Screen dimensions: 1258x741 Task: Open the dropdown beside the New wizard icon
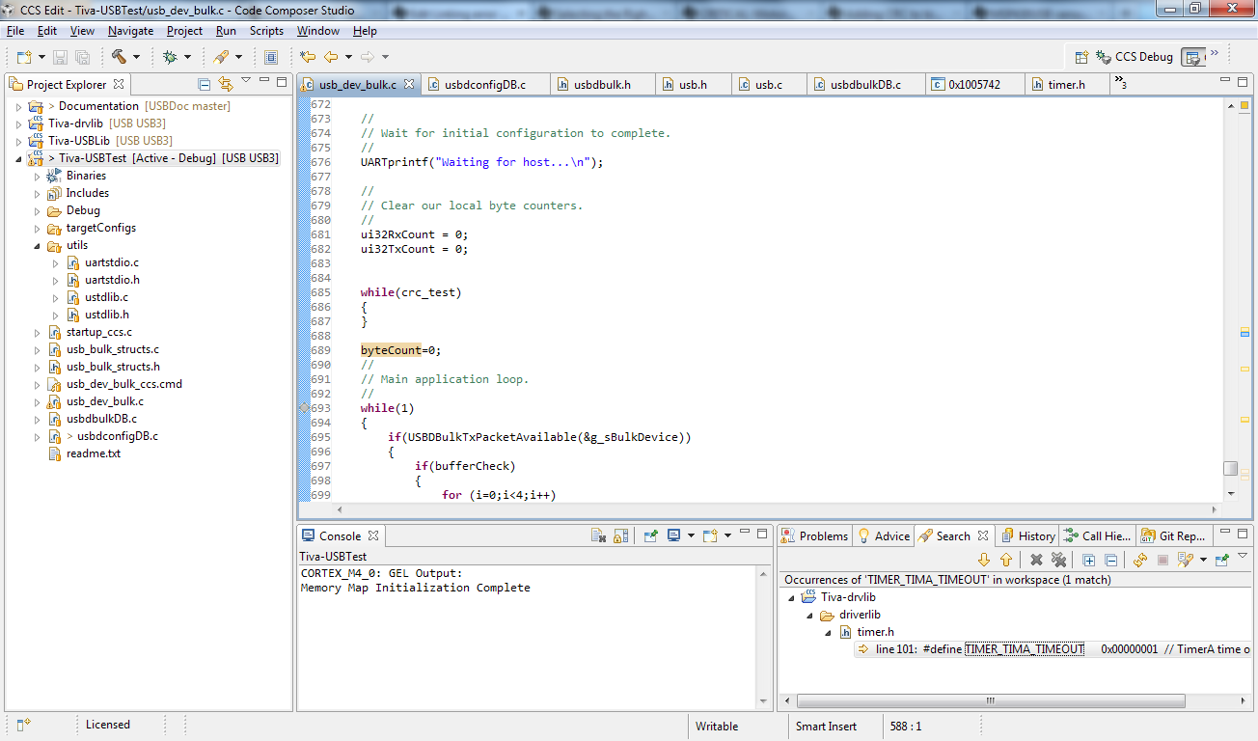(x=41, y=56)
